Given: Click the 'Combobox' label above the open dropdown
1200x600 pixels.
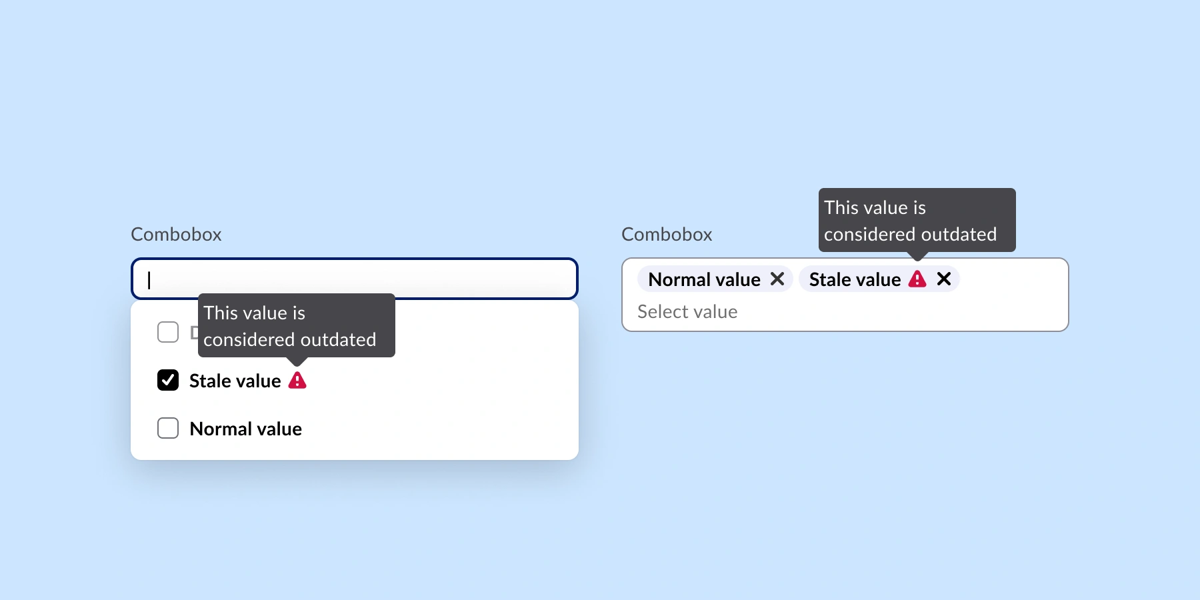Looking at the screenshot, I should pyautogui.click(x=176, y=235).
